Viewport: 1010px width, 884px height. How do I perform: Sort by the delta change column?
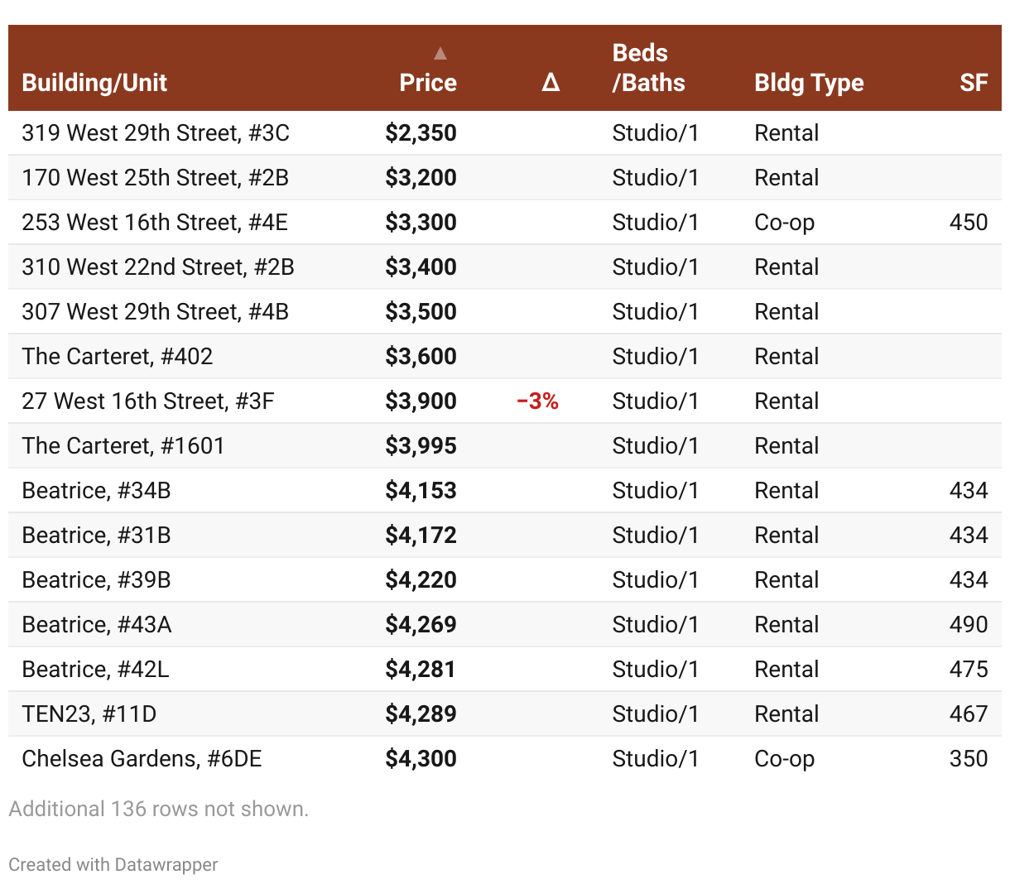pyautogui.click(x=551, y=83)
